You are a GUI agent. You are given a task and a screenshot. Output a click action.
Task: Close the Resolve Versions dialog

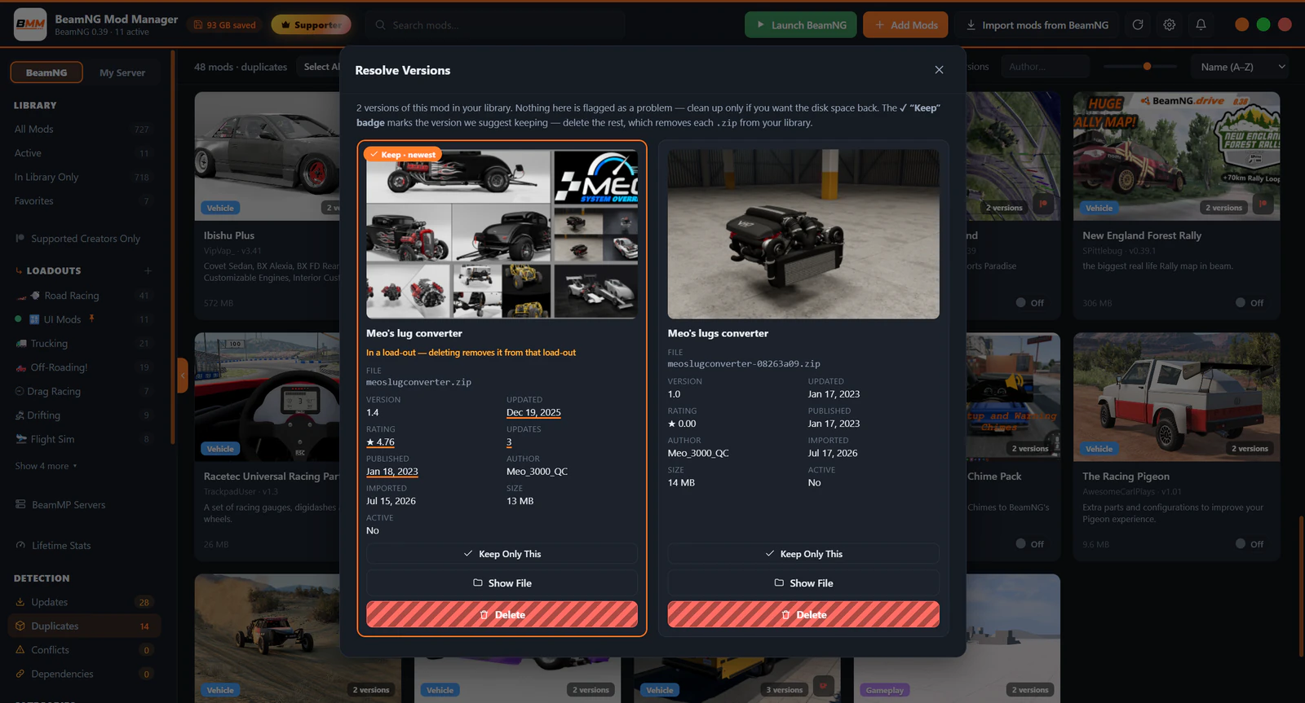(x=939, y=70)
